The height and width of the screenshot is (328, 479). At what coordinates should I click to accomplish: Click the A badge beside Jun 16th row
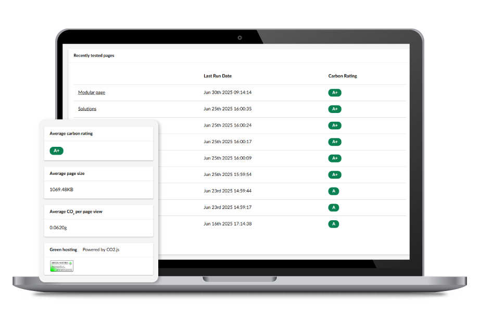[334, 224]
